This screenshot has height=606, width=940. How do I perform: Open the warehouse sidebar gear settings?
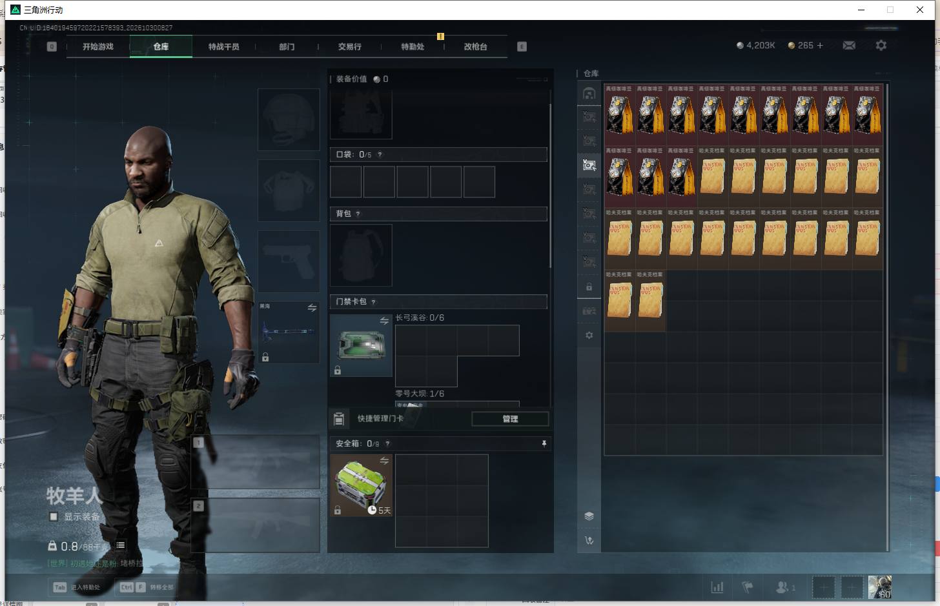tap(589, 336)
